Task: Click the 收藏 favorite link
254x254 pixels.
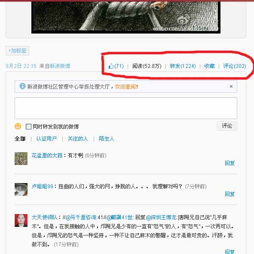Action: (x=209, y=66)
